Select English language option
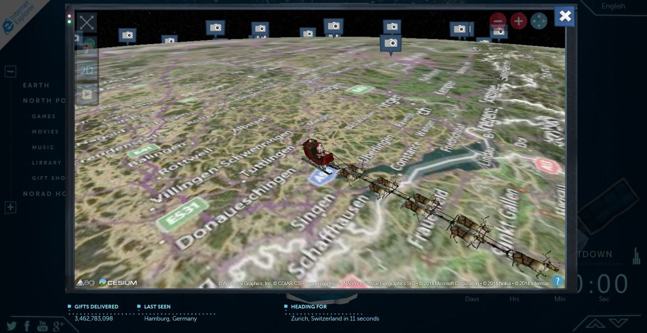 613,6
